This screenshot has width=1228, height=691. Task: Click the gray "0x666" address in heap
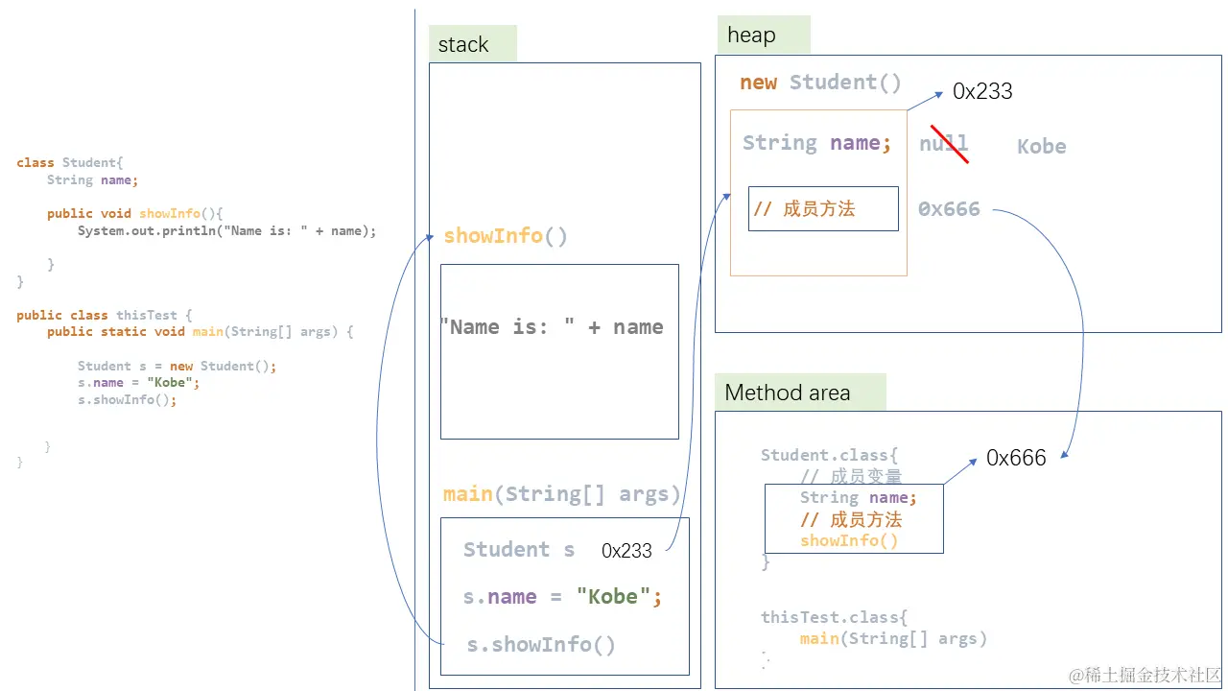click(x=949, y=208)
